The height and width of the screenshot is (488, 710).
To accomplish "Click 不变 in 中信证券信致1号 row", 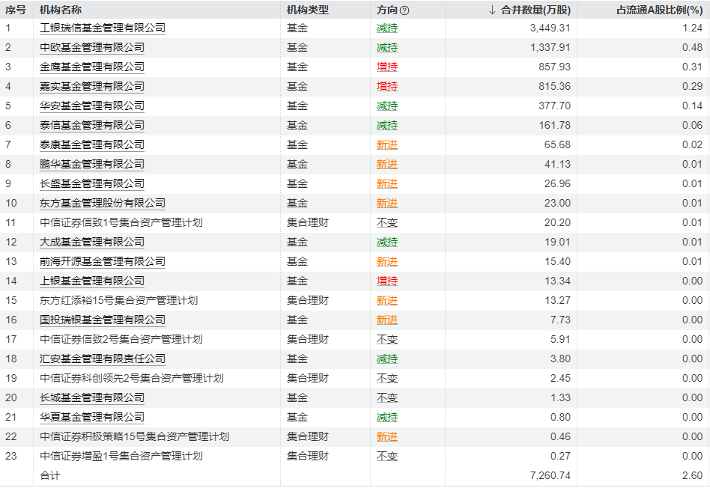I will pos(387,223).
